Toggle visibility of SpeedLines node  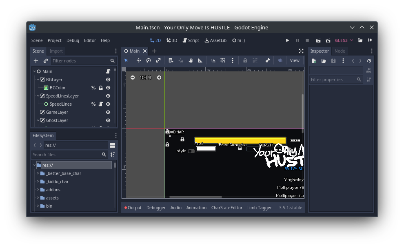click(x=108, y=104)
